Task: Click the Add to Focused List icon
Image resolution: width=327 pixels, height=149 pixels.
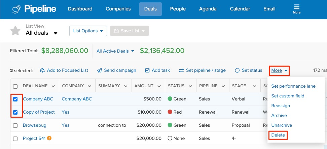Action: click(42, 70)
